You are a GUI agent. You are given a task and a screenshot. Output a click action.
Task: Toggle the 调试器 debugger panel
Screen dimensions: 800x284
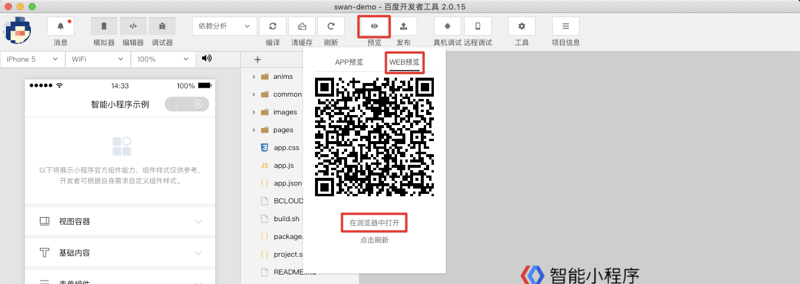(x=162, y=26)
